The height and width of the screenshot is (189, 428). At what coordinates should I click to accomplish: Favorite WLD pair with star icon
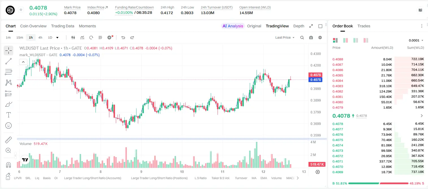tap(21, 10)
